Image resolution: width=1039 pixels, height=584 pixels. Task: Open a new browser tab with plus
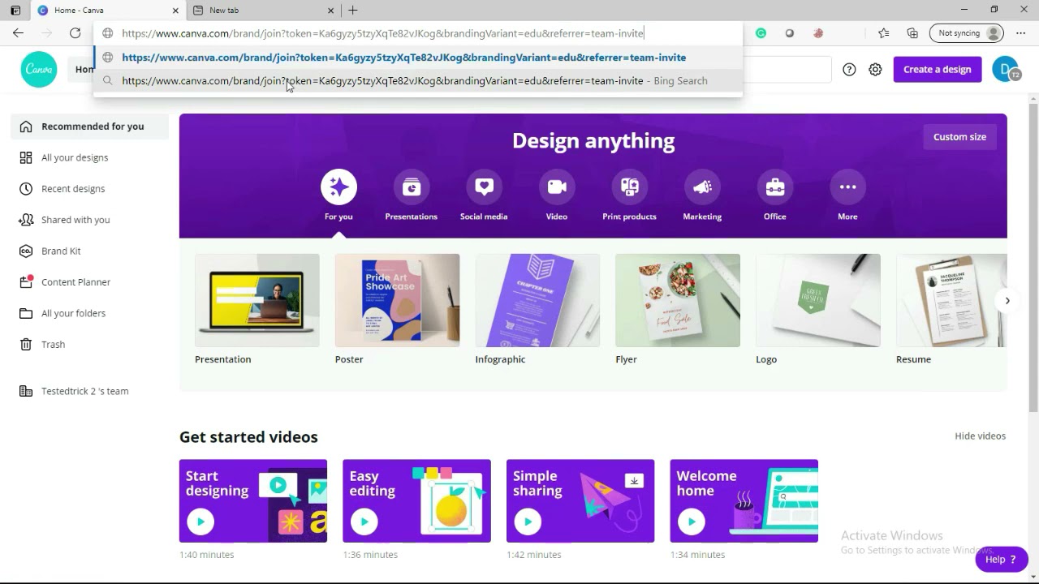click(x=352, y=11)
